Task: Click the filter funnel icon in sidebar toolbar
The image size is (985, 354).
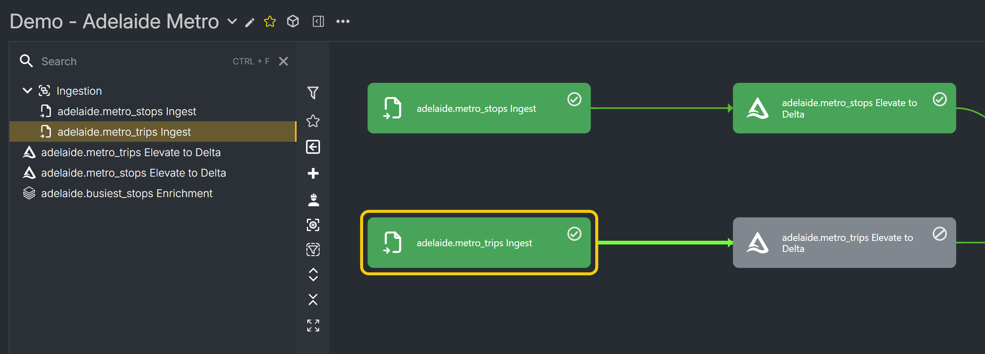Action: (x=313, y=93)
